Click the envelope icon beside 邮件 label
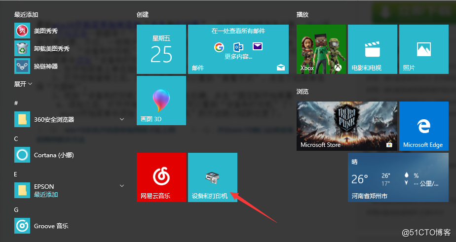Screen dimensions: 456x242 coord(281,68)
